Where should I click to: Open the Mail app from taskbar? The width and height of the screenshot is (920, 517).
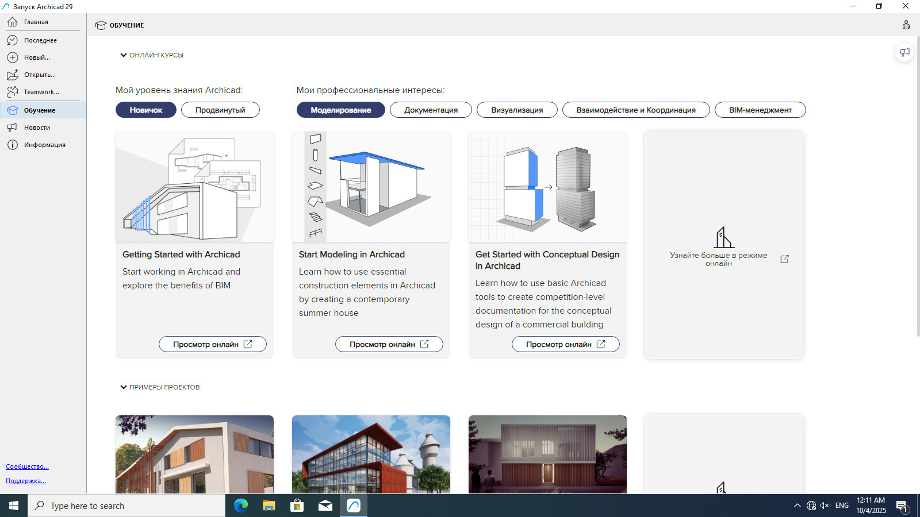[x=325, y=506]
